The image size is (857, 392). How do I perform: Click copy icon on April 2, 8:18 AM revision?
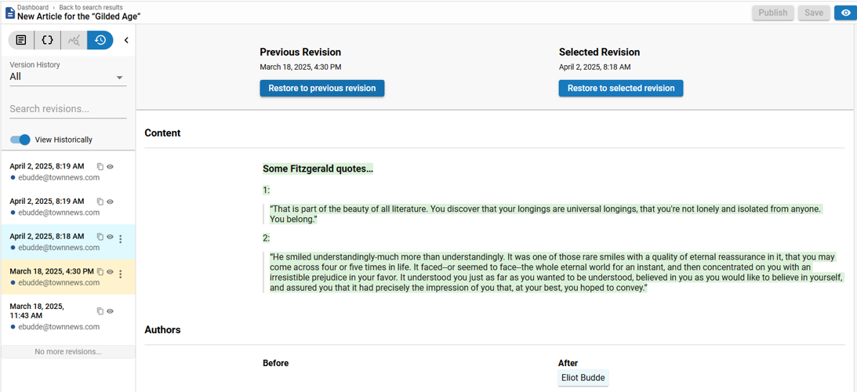click(x=100, y=237)
